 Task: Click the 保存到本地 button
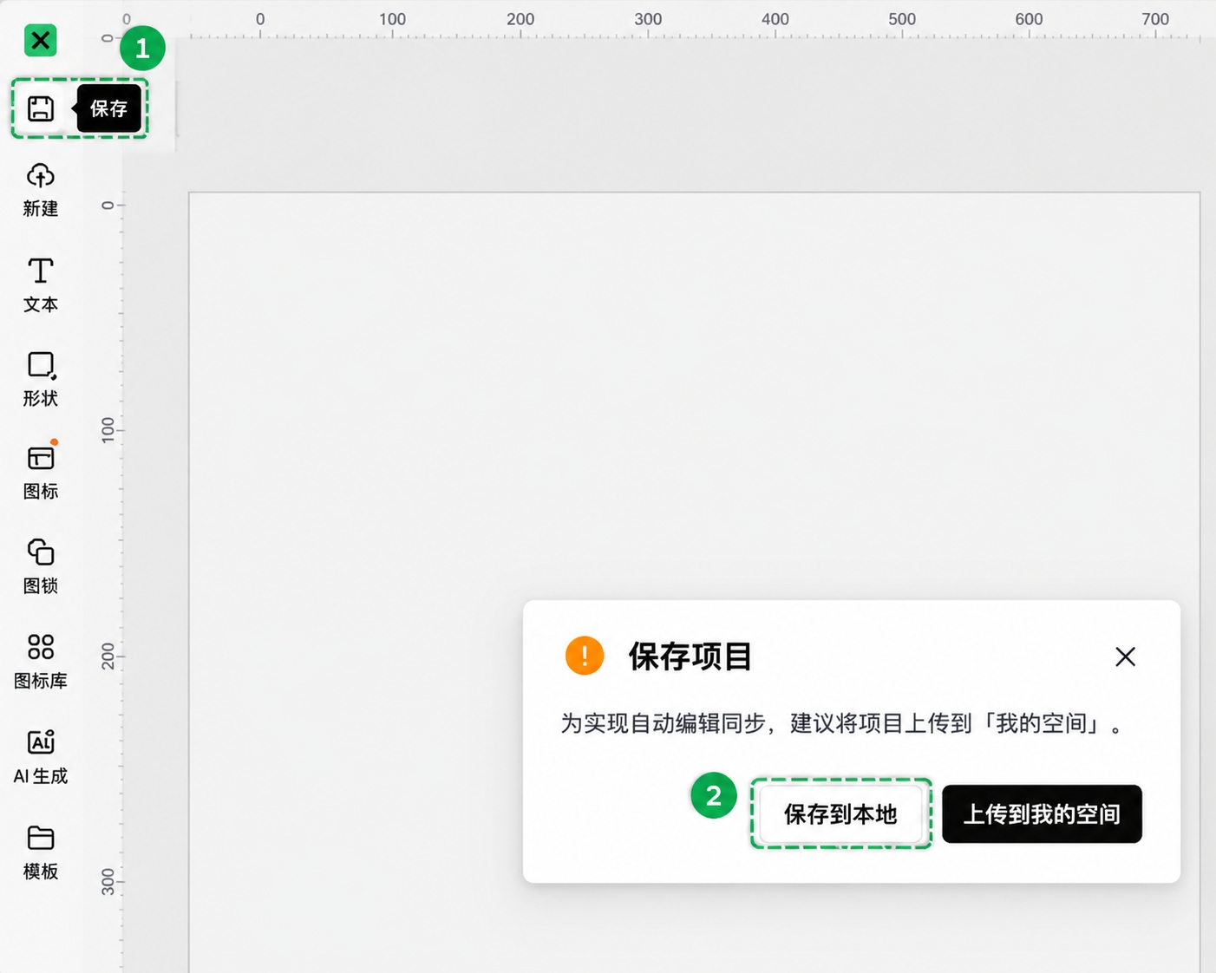pyautogui.click(x=840, y=813)
